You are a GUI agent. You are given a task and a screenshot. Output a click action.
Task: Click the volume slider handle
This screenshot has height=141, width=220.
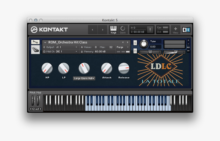click(175, 52)
